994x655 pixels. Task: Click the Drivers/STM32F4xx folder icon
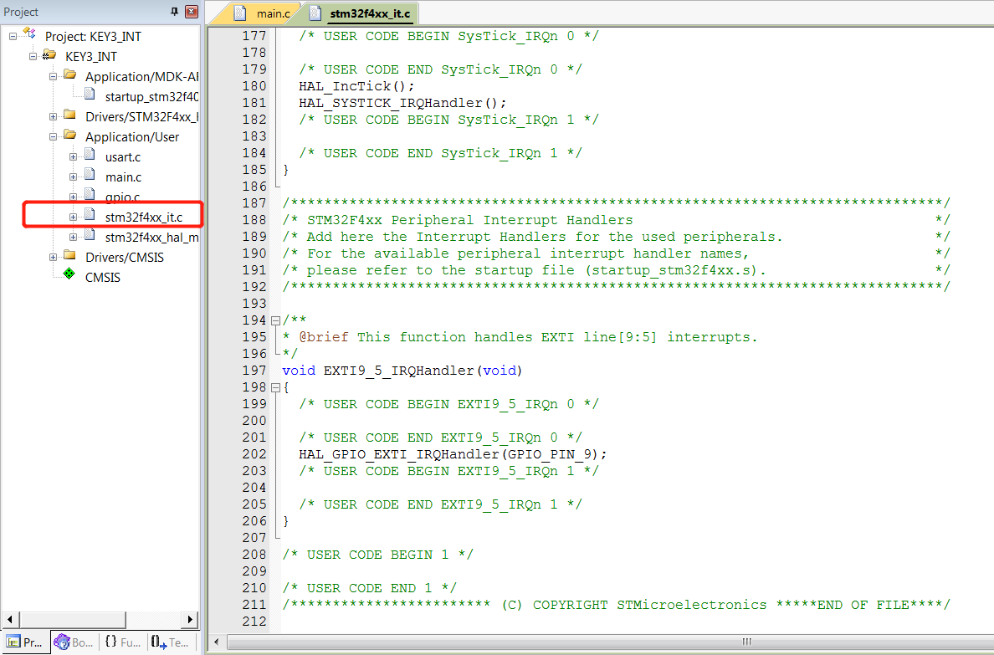(x=69, y=115)
